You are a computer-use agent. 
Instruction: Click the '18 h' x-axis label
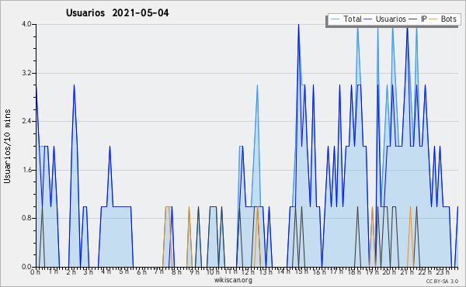(354, 271)
